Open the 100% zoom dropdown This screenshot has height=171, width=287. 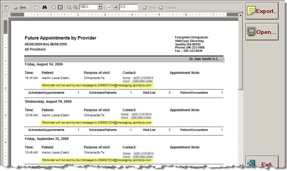[100, 7]
